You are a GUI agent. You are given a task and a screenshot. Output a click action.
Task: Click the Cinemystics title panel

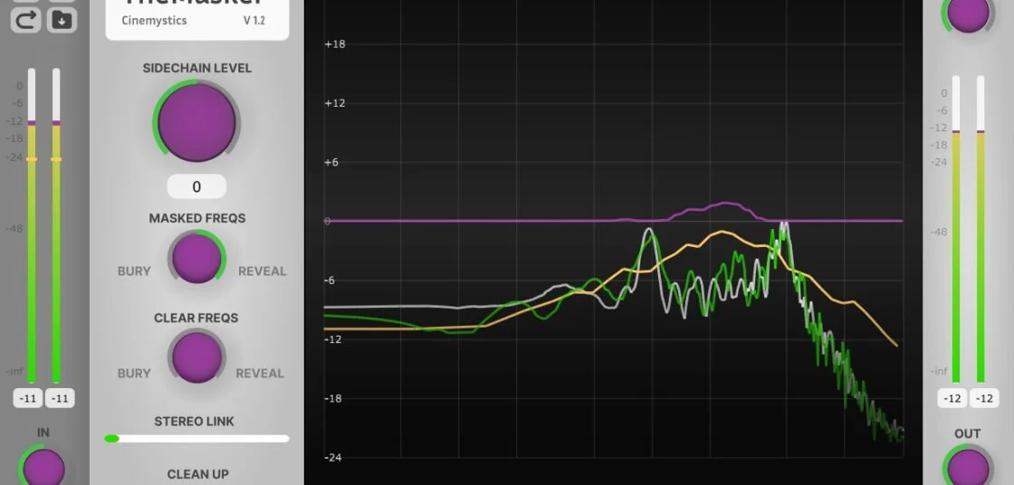point(197,18)
